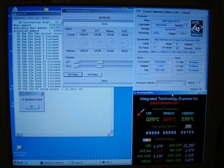Click the battery voltage icon in Smartguardian
Image resolution: width=224 pixels, height=168 pixels.
coord(147,140)
